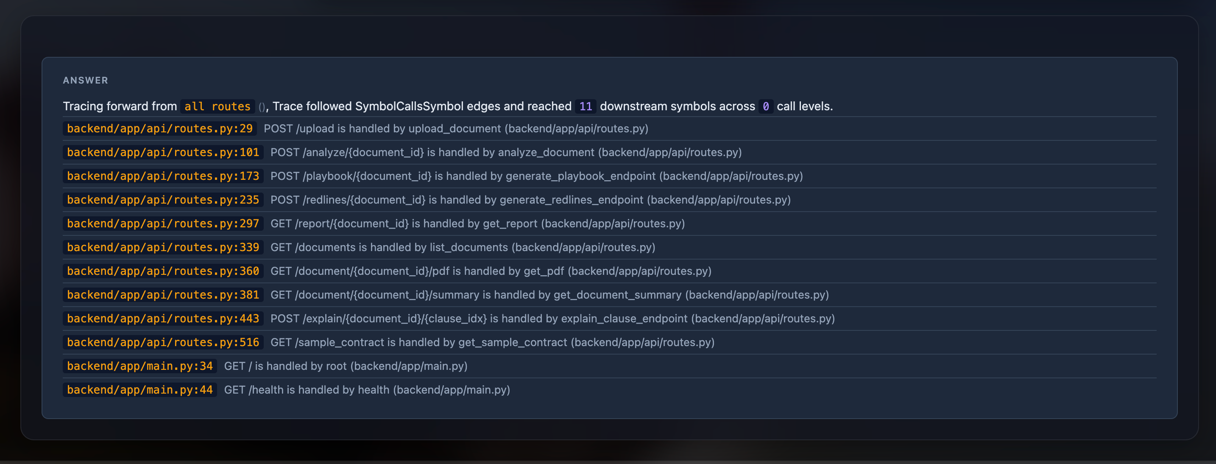Open the routes.py:360 file reference
Screen dimensions: 1216x464
point(163,271)
